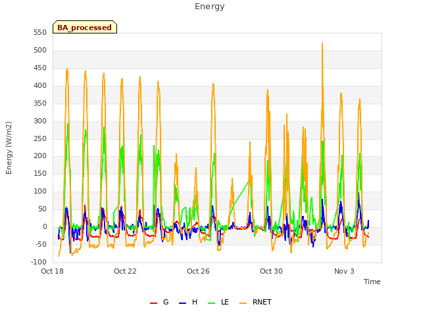Click the Energy chart title
This screenshot has width=421, height=315.
click(209, 7)
